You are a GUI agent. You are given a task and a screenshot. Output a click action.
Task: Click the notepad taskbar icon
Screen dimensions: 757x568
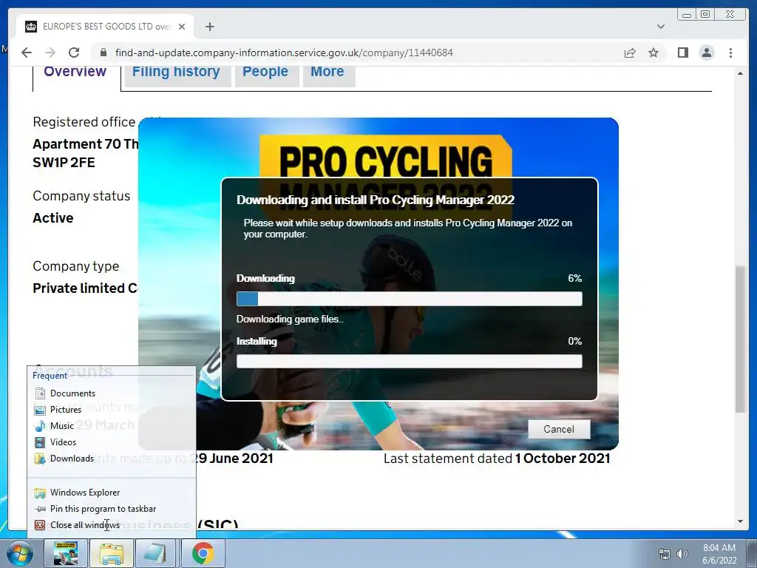point(156,553)
